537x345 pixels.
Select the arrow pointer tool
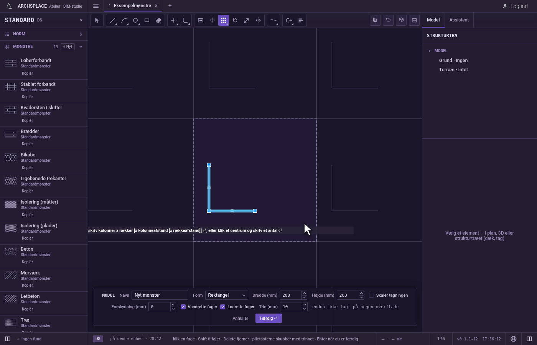97,20
